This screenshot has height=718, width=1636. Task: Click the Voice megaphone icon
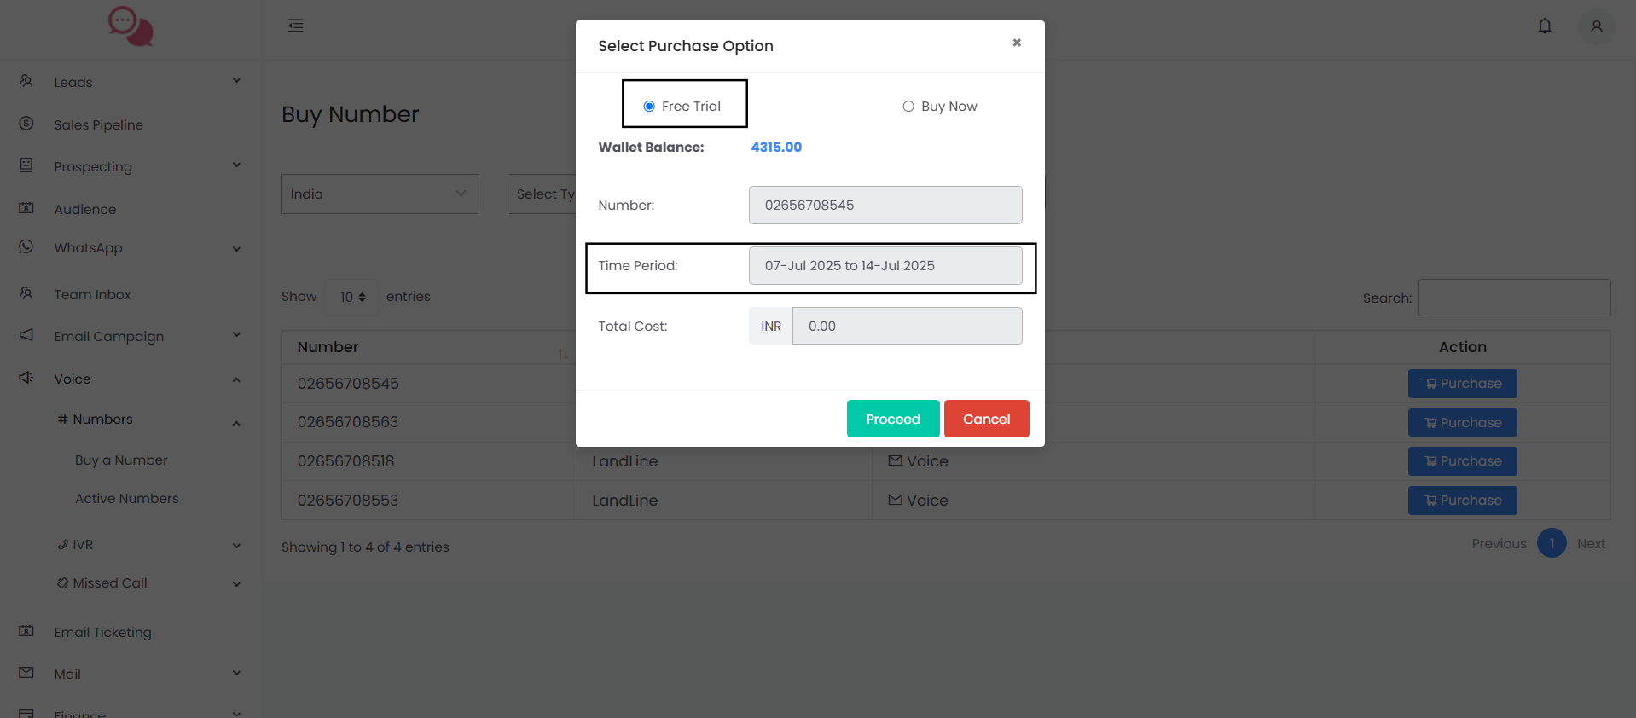coord(26,378)
